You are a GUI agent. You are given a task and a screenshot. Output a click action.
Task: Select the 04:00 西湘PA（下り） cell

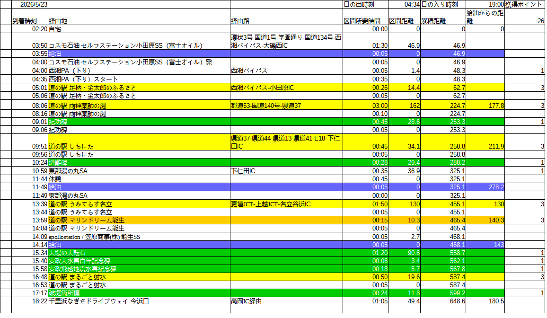coord(139,71)
